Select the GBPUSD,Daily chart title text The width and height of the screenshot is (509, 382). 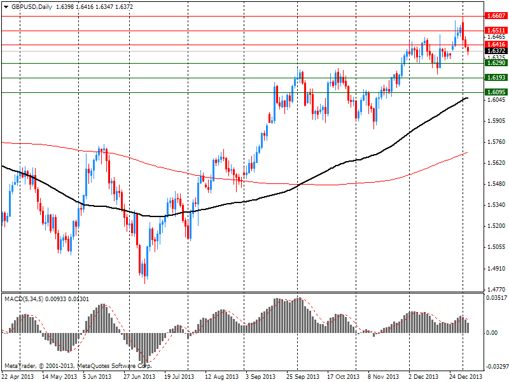[31, 7]
